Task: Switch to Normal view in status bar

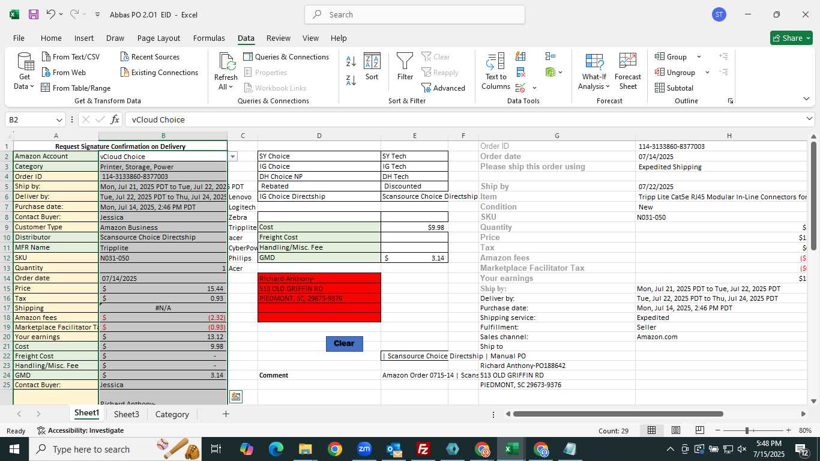Action: pyautogui.click(x=651, y=430)
